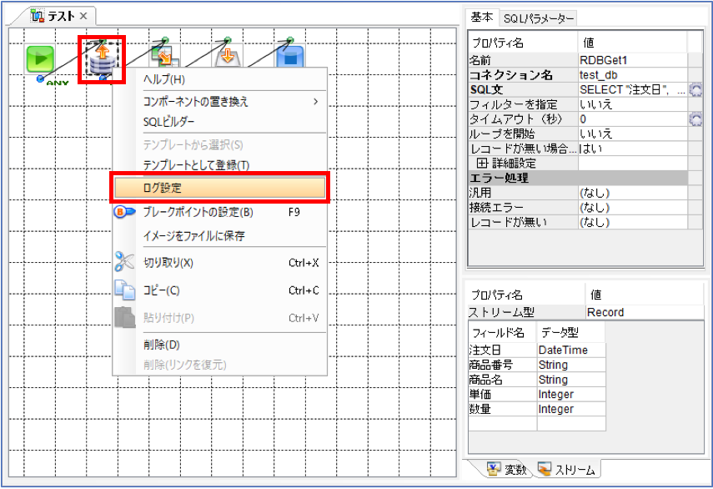Screen dimensions: 713x489
Task: Switch to the 変数 tab
Action: (x=506, y=469)
